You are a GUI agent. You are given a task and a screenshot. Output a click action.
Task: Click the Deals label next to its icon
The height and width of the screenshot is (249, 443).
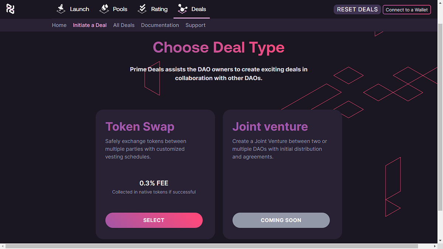(199, 9)
